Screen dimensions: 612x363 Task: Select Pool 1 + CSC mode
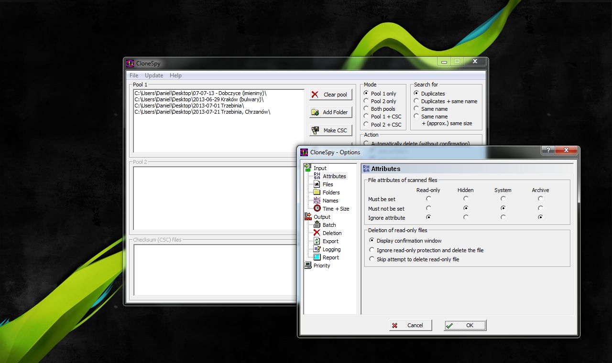point(382,117)
